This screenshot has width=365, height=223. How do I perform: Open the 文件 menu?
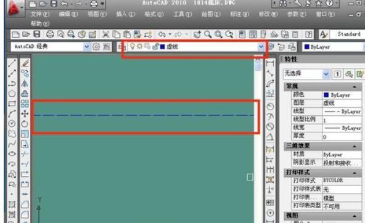pos(40,14)
